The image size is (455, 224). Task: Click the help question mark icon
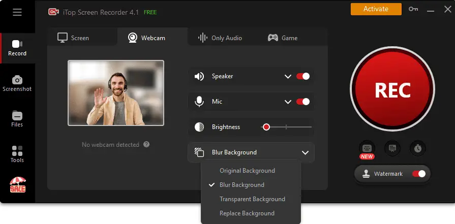[x=146, y=144]
